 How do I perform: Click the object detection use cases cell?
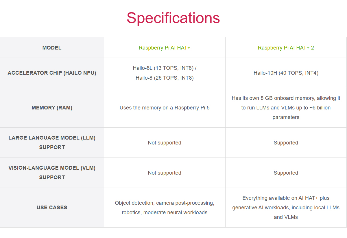pyautogui.click(x=165, y=208)
